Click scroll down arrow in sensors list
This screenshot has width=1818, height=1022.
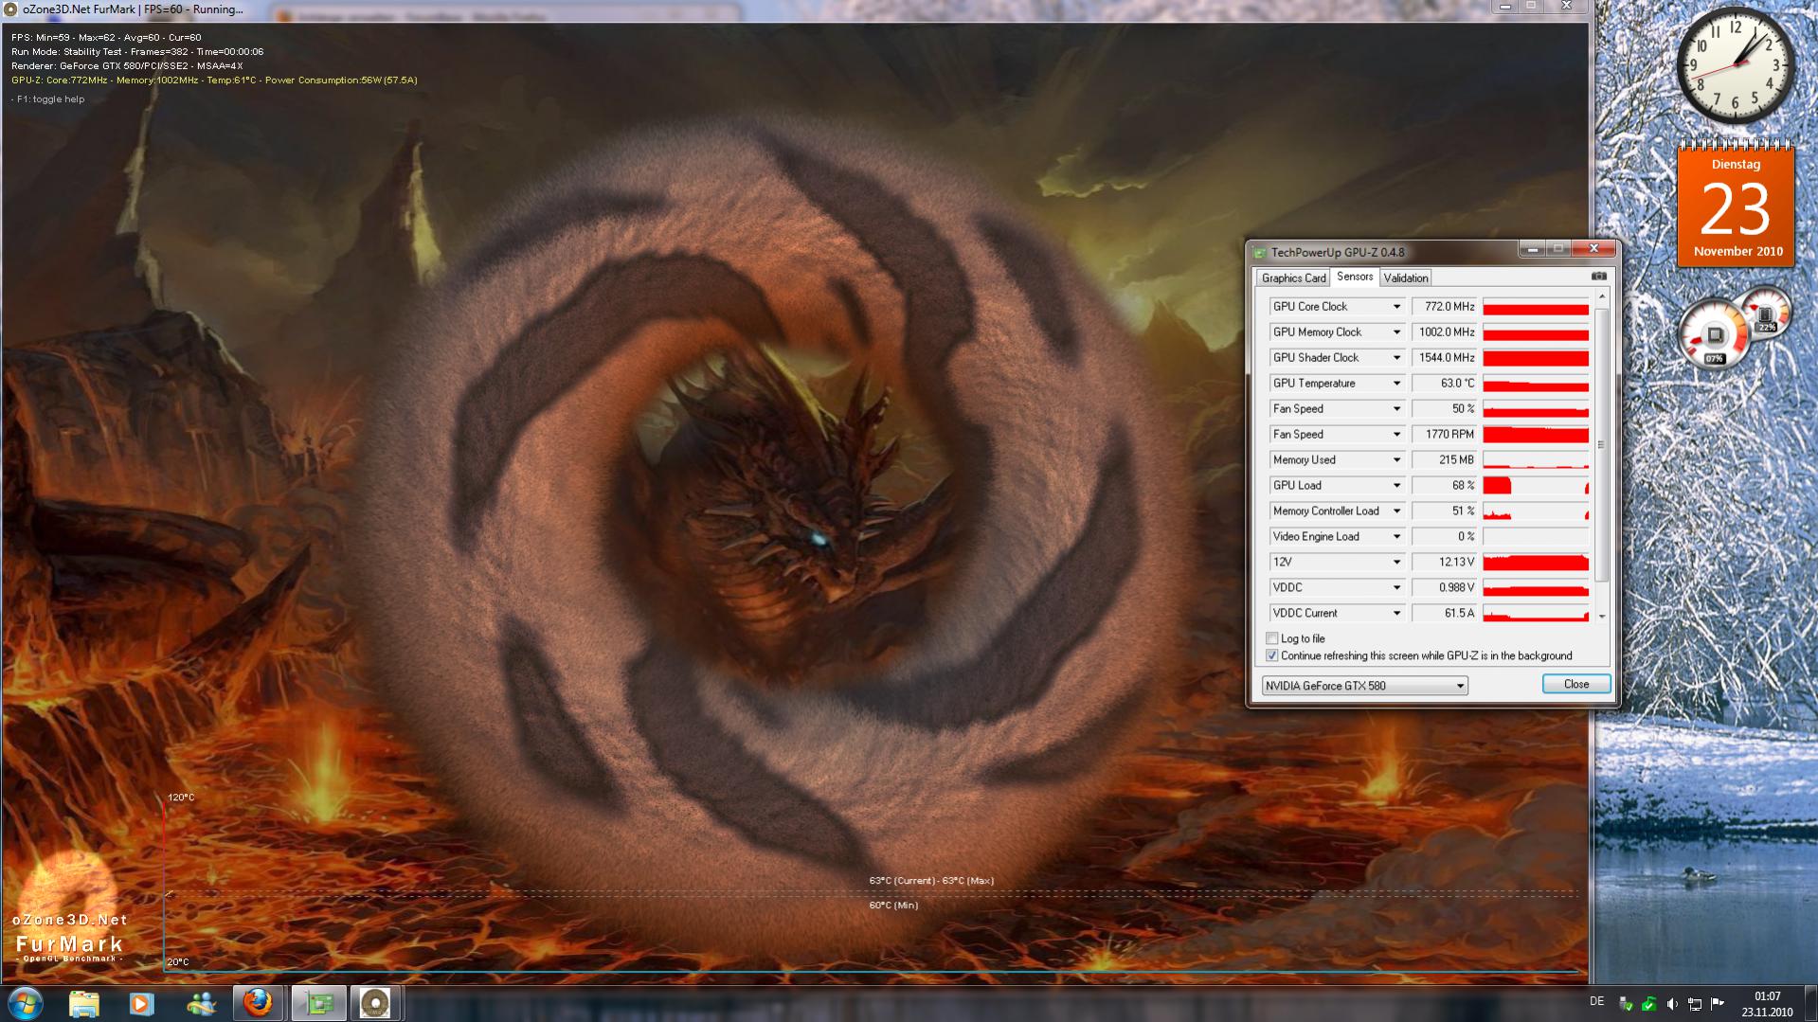[1602, 617]
